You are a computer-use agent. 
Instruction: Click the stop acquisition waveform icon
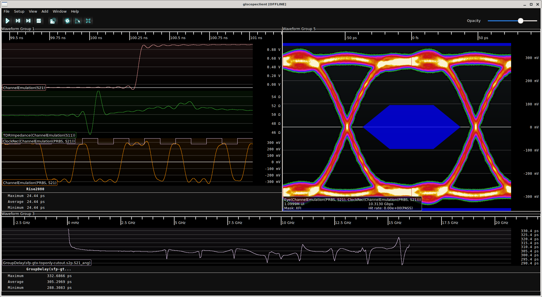(x=39, y=21)
